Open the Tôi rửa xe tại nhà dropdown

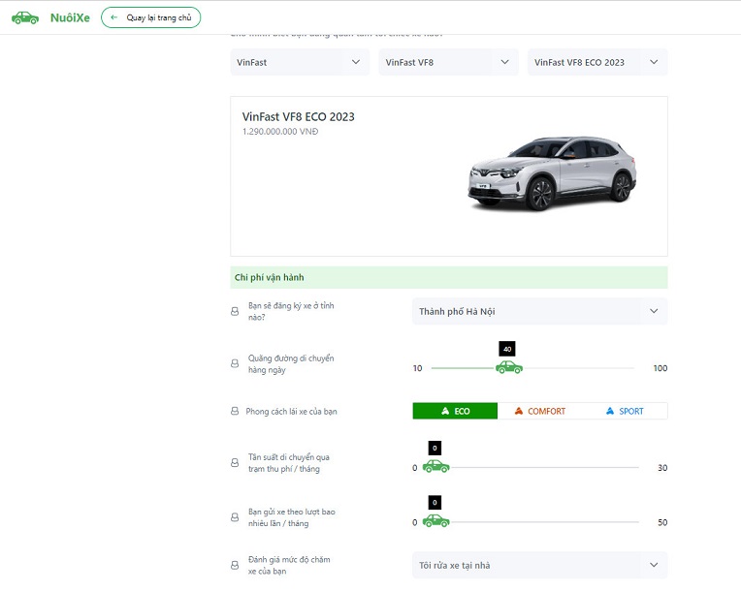[x=539, y=565]
